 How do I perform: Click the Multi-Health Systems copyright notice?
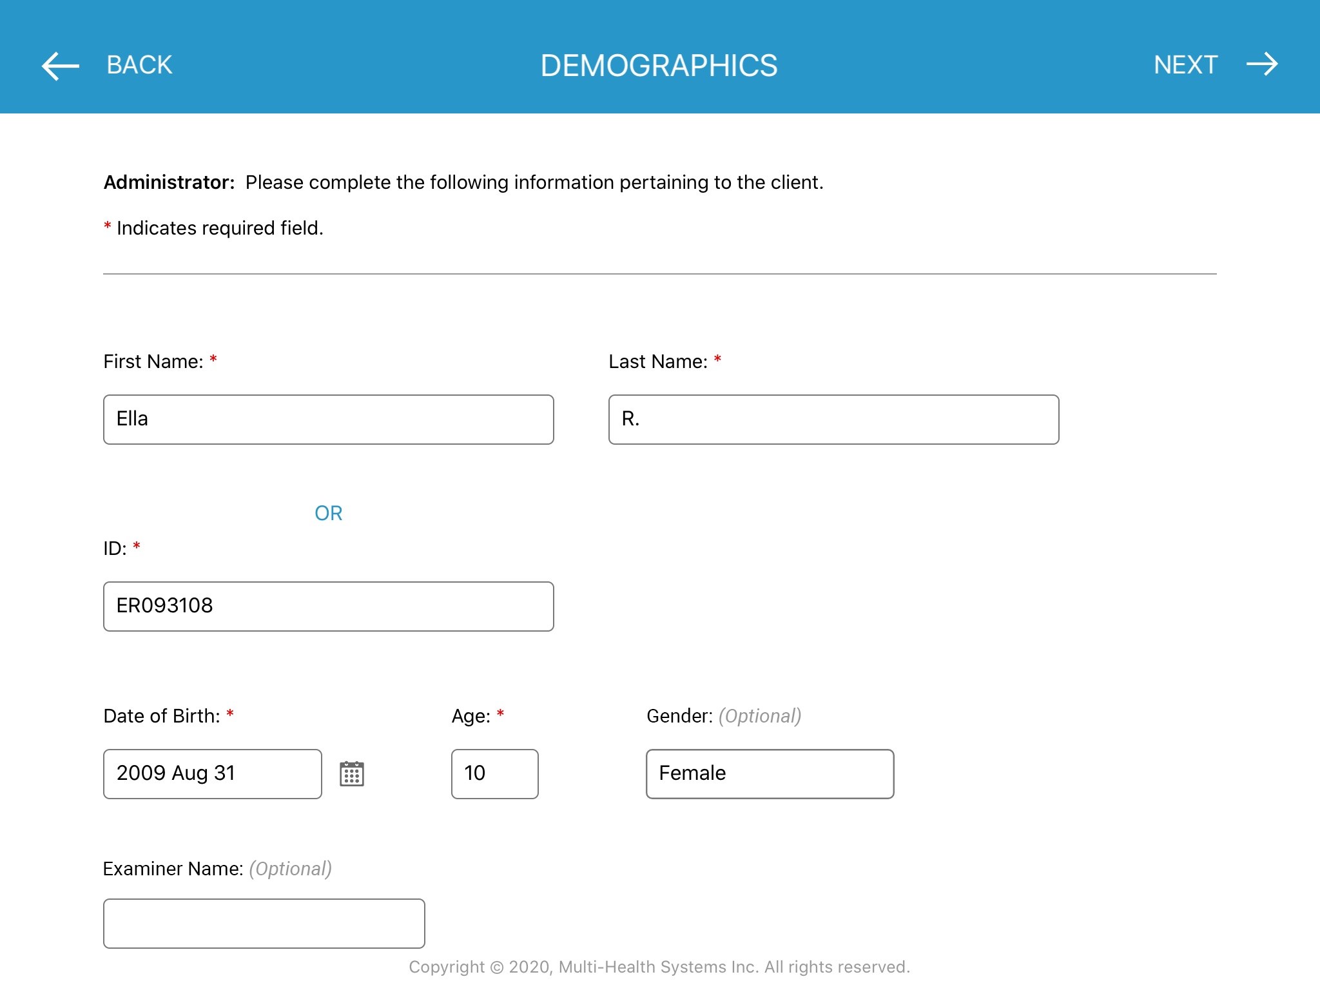(x=659, y=967)
